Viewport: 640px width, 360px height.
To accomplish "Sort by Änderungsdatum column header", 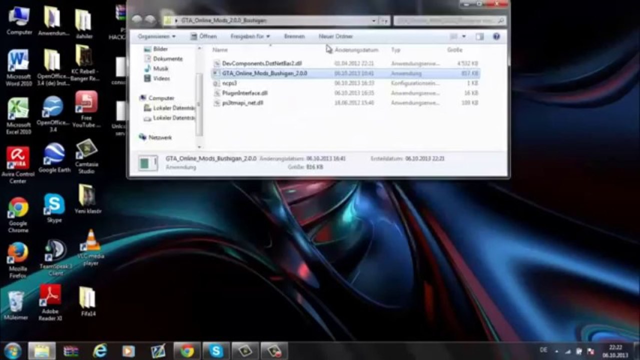I will point(356,50).
